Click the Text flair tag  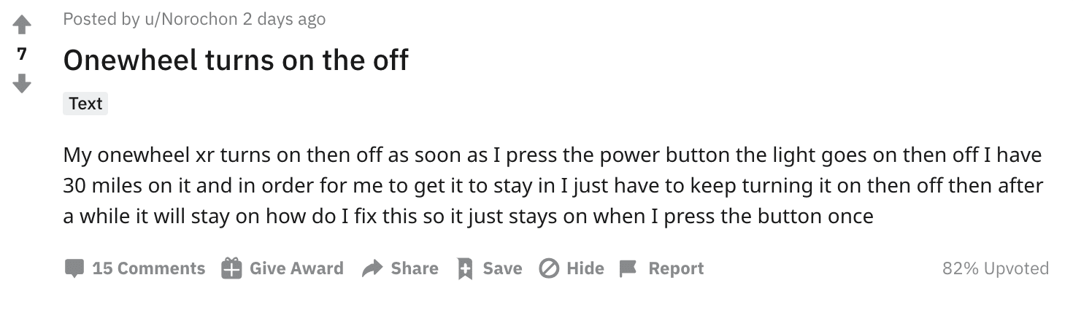point(85,104)
